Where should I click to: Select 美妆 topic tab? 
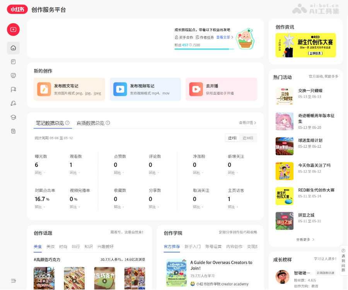click(50, 247)
